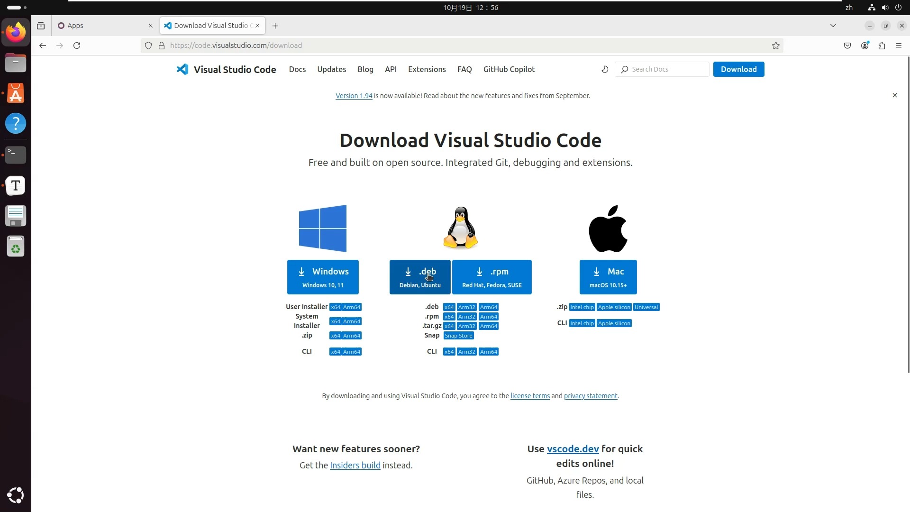Open the Docs menu item

pos(297,69)
